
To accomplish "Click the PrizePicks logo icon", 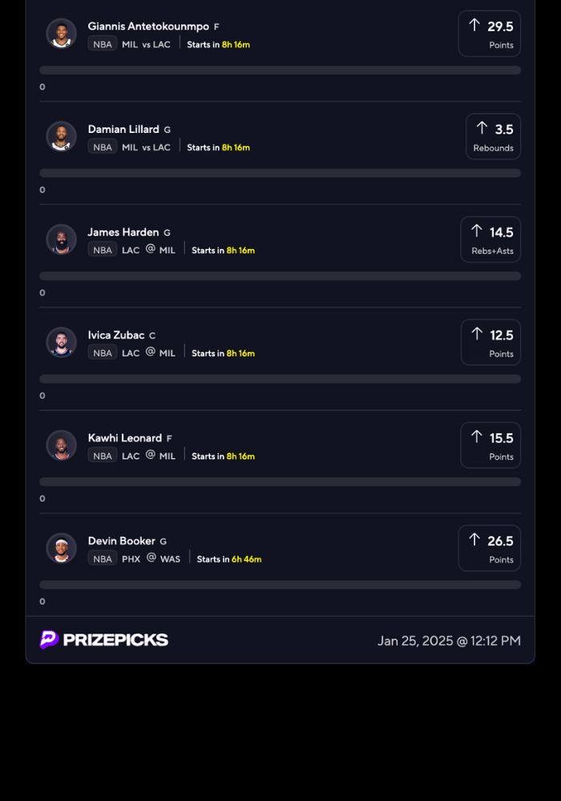I will (x=50, y=639).
